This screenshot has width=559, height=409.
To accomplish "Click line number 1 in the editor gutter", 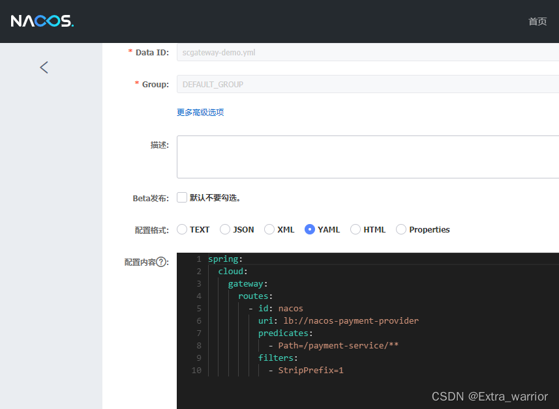I will click(x=198, y=259).
